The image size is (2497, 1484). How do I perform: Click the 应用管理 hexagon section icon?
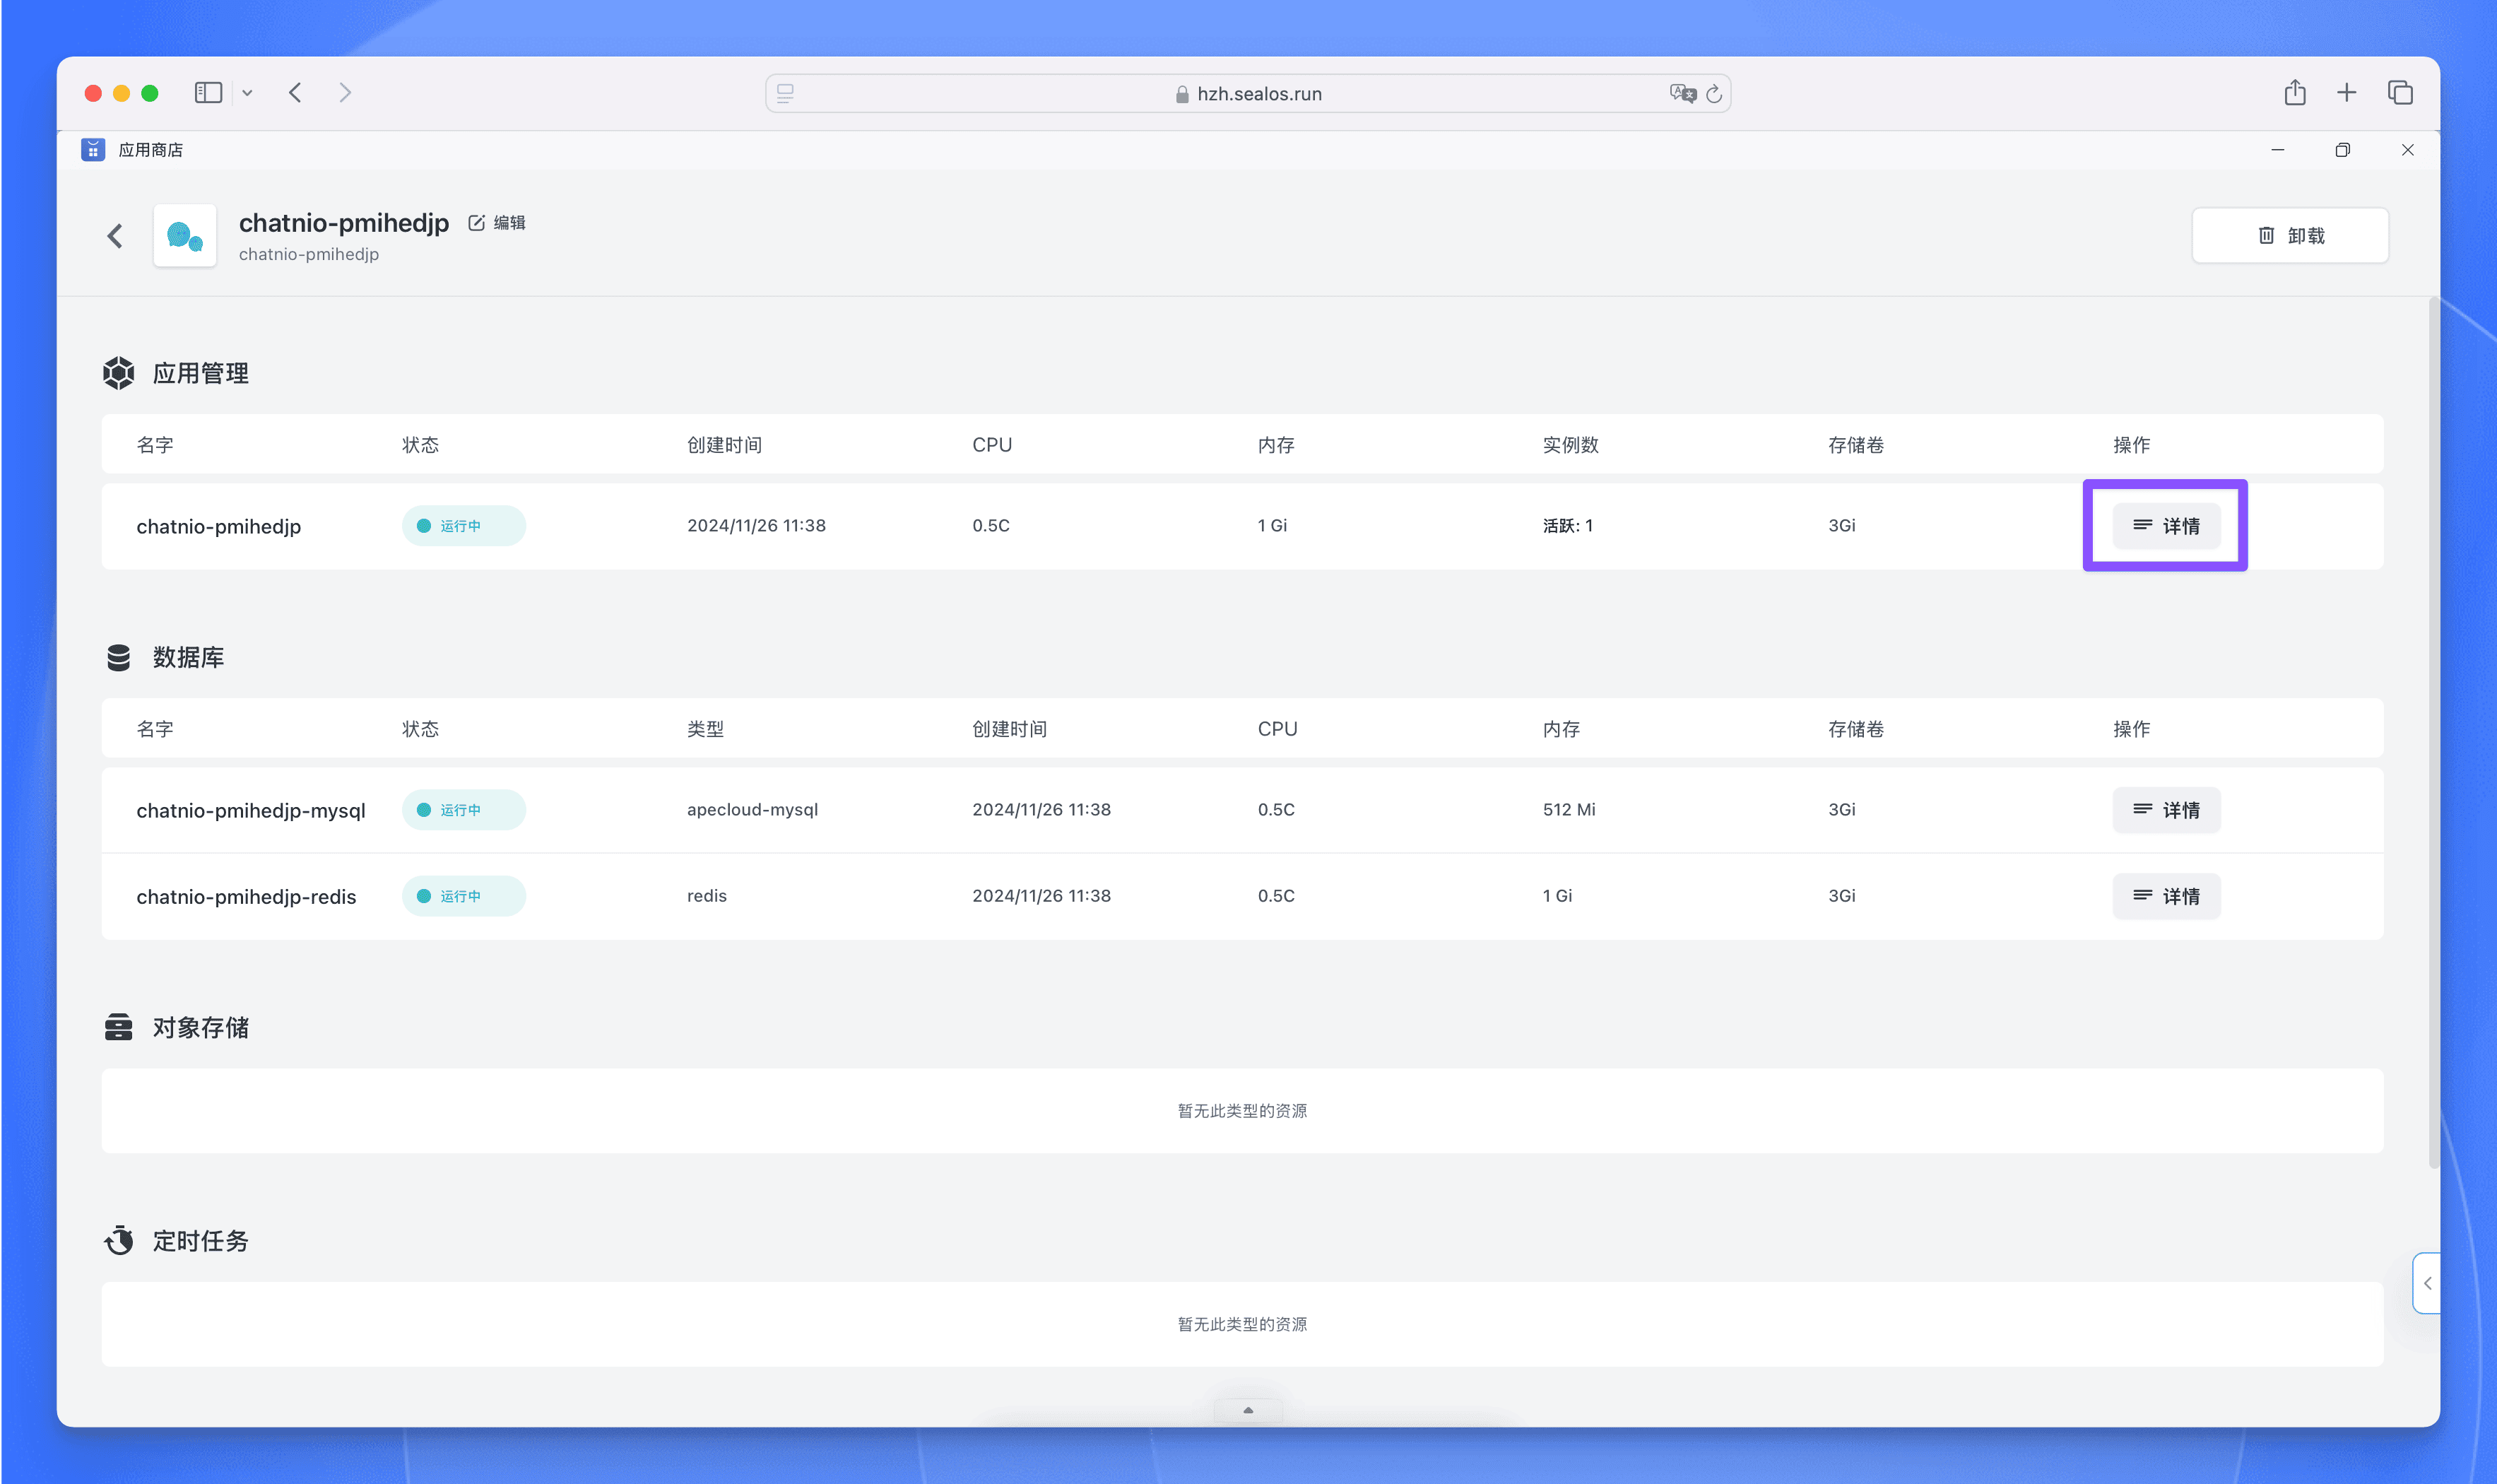[x=119, y=372]
